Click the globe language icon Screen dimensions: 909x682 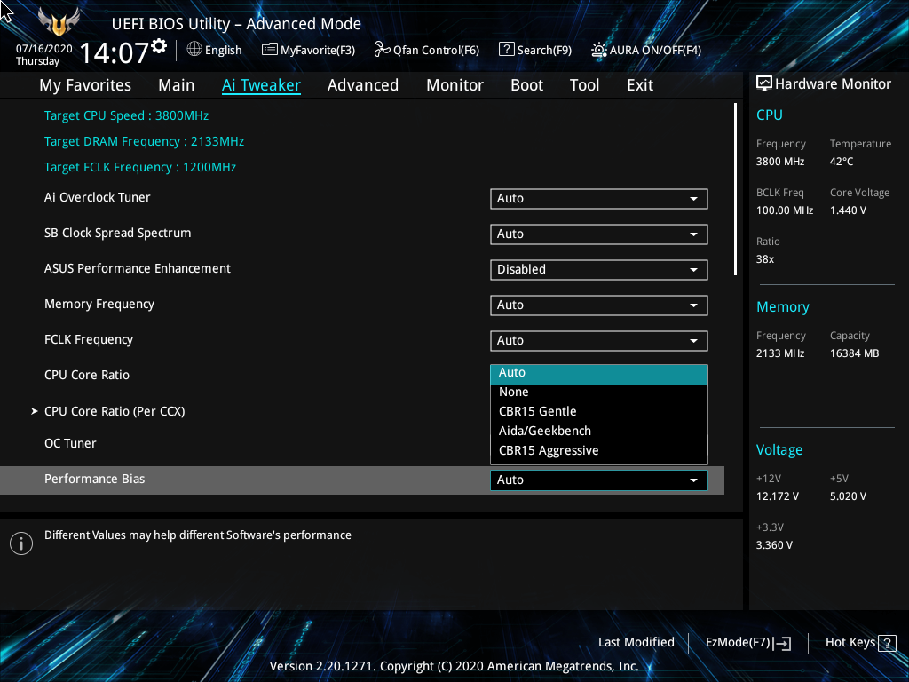click(194, 50)
